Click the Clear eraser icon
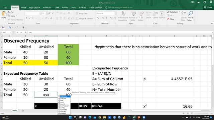This screenshot has height=120, width=214. point(168,19)
